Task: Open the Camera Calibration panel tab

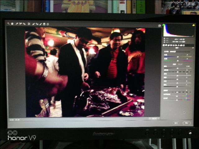Action: click(x=181, y=45)
